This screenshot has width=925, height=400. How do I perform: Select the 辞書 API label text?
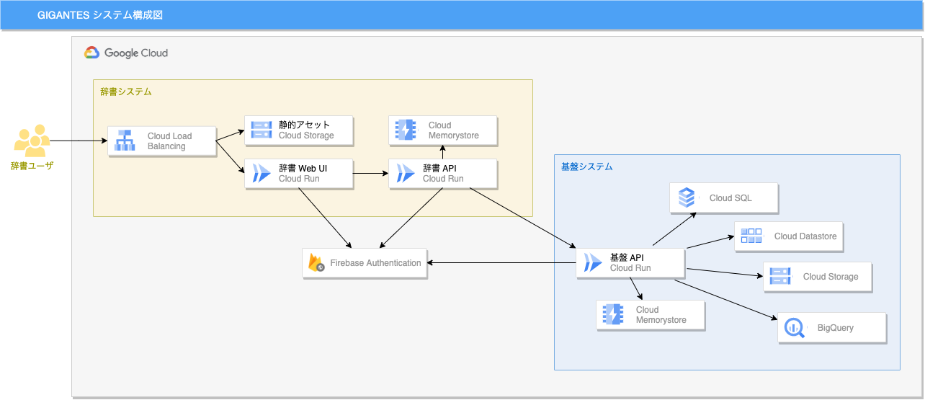pyautogui.click(x=439, y=169)
